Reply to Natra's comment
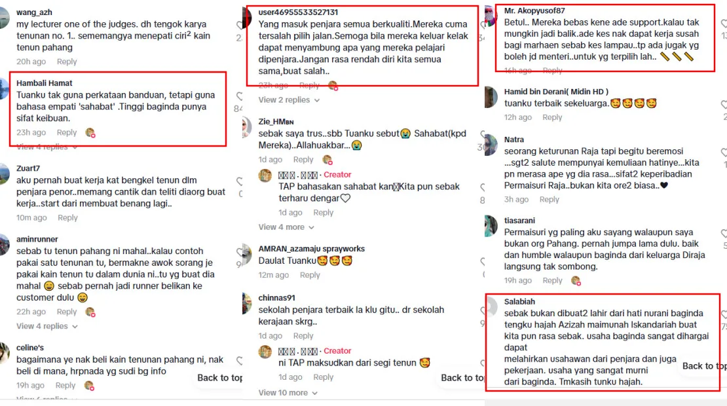This screenshot has height=406, width=727. [550, 199]
